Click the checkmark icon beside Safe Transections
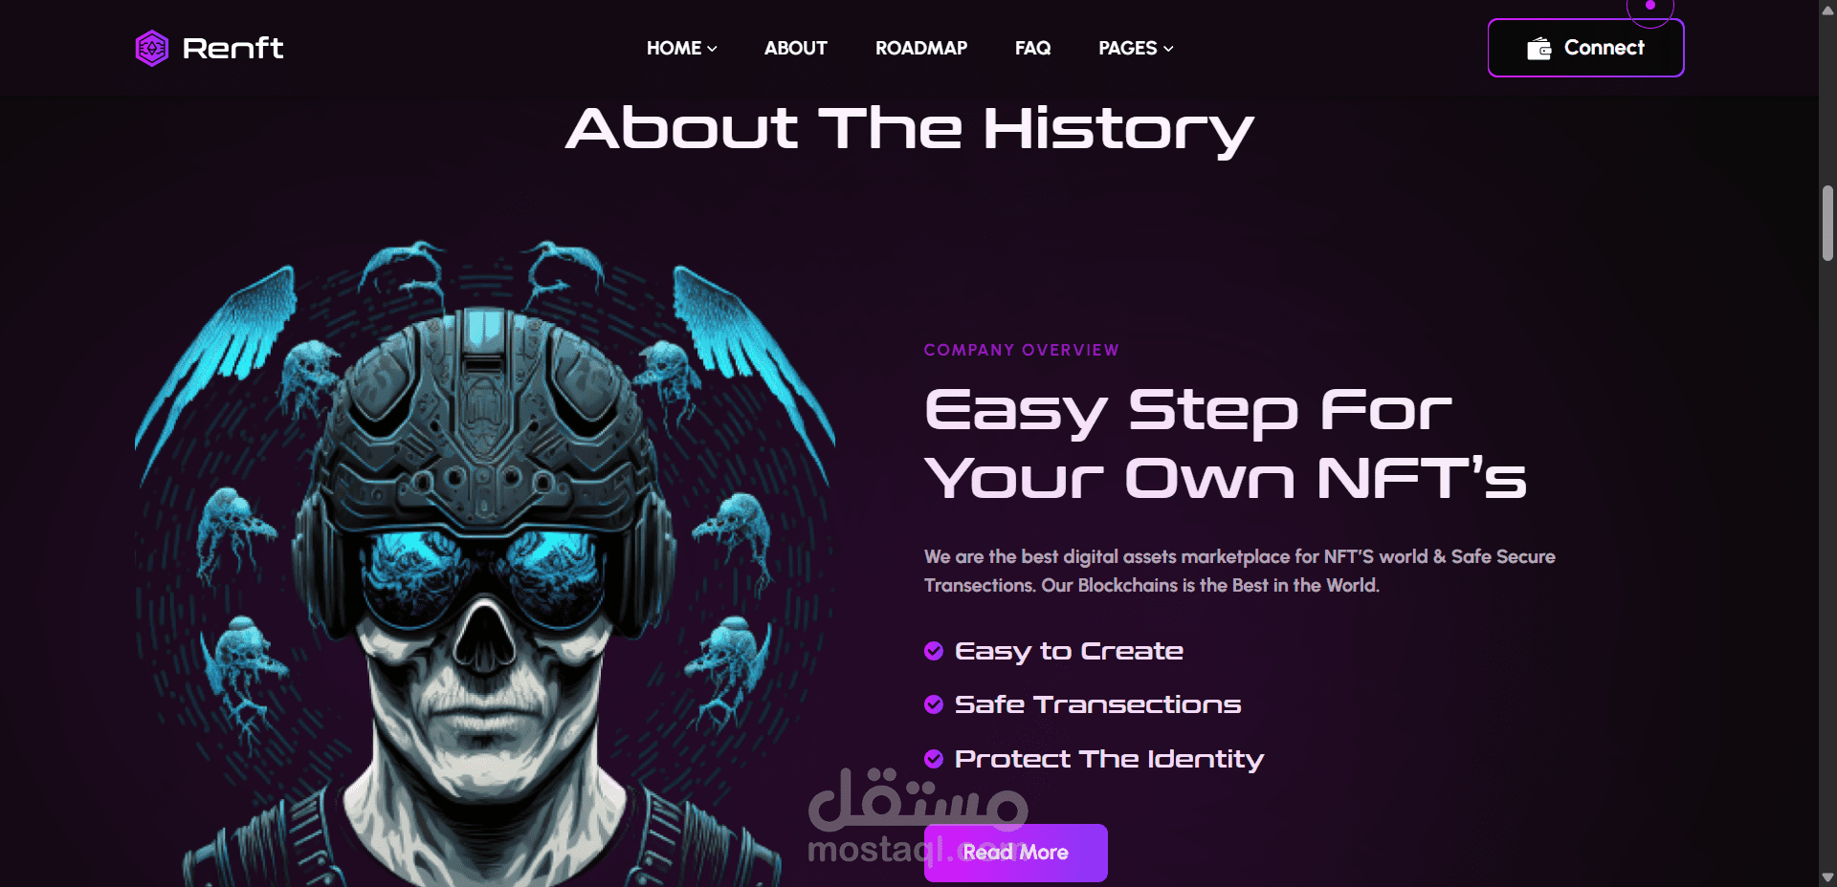 934,704
